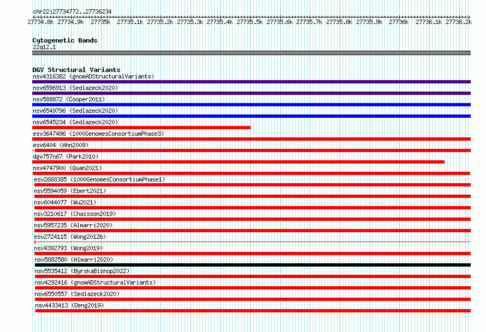Click the red bar under nsv4747900
Viewport: 486px width, 332px height.
251,173
